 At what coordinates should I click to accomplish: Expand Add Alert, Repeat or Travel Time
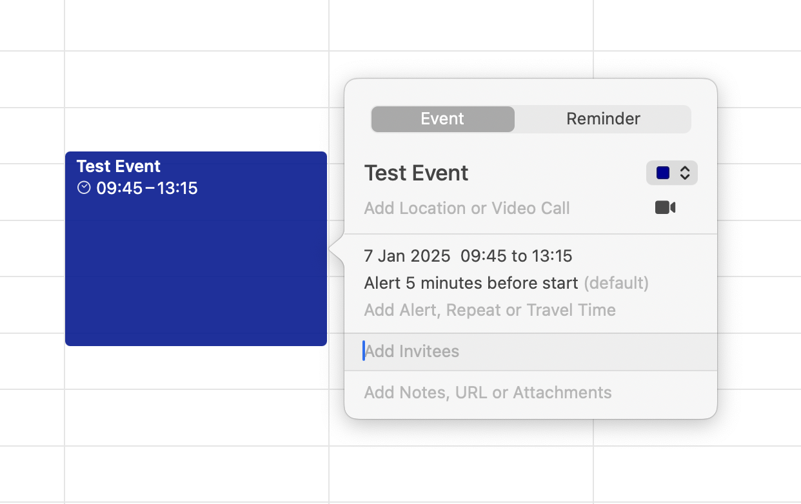click(x=489, y=310)
